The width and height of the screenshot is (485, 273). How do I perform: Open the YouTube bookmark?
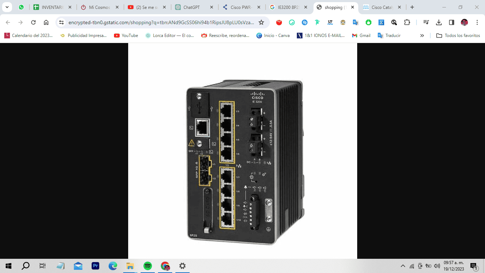pos(126,36)
